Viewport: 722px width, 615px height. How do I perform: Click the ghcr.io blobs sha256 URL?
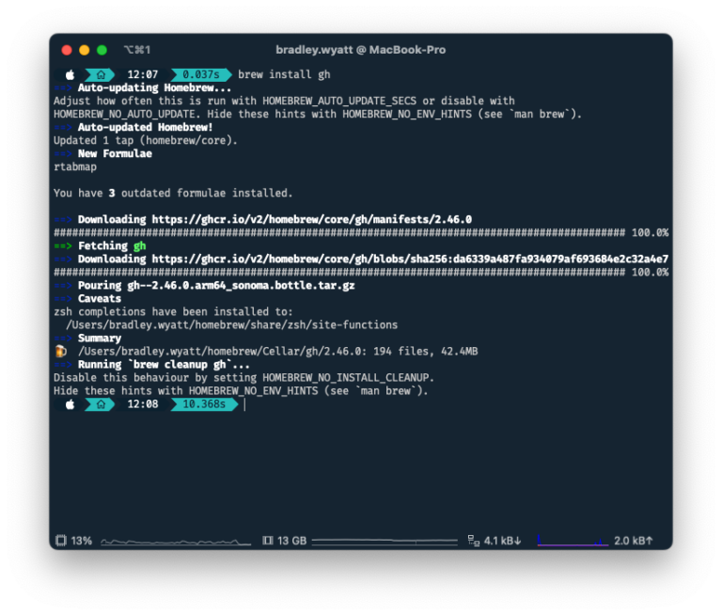click(410, 259)
